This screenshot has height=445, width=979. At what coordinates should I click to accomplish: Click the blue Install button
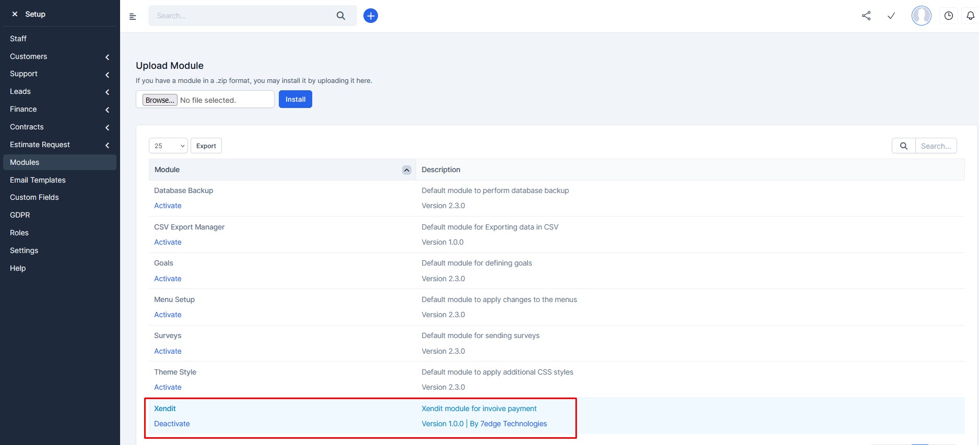tap(296, 99)
